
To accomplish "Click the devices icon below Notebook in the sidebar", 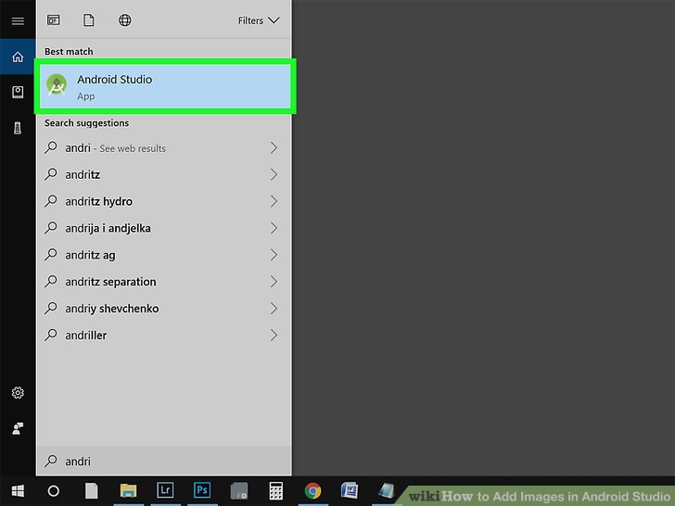I will pyautogui.click(x=18, y=128).
